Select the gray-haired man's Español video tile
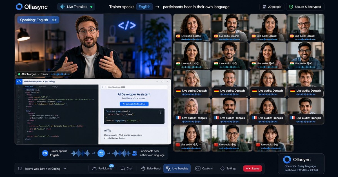 pos(306,28)
